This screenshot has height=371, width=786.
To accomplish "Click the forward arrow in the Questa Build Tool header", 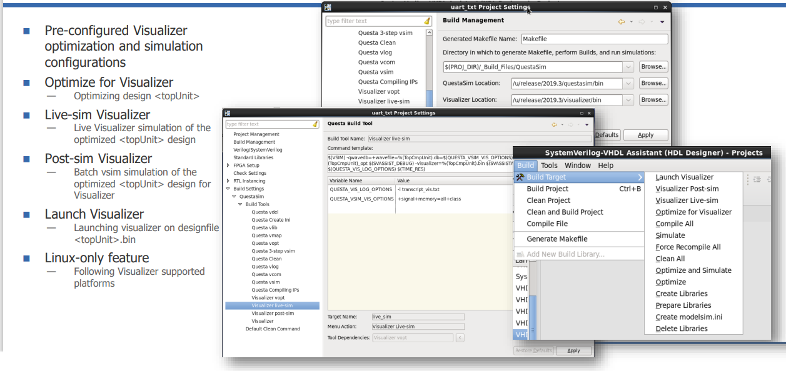I will point(571,124).
